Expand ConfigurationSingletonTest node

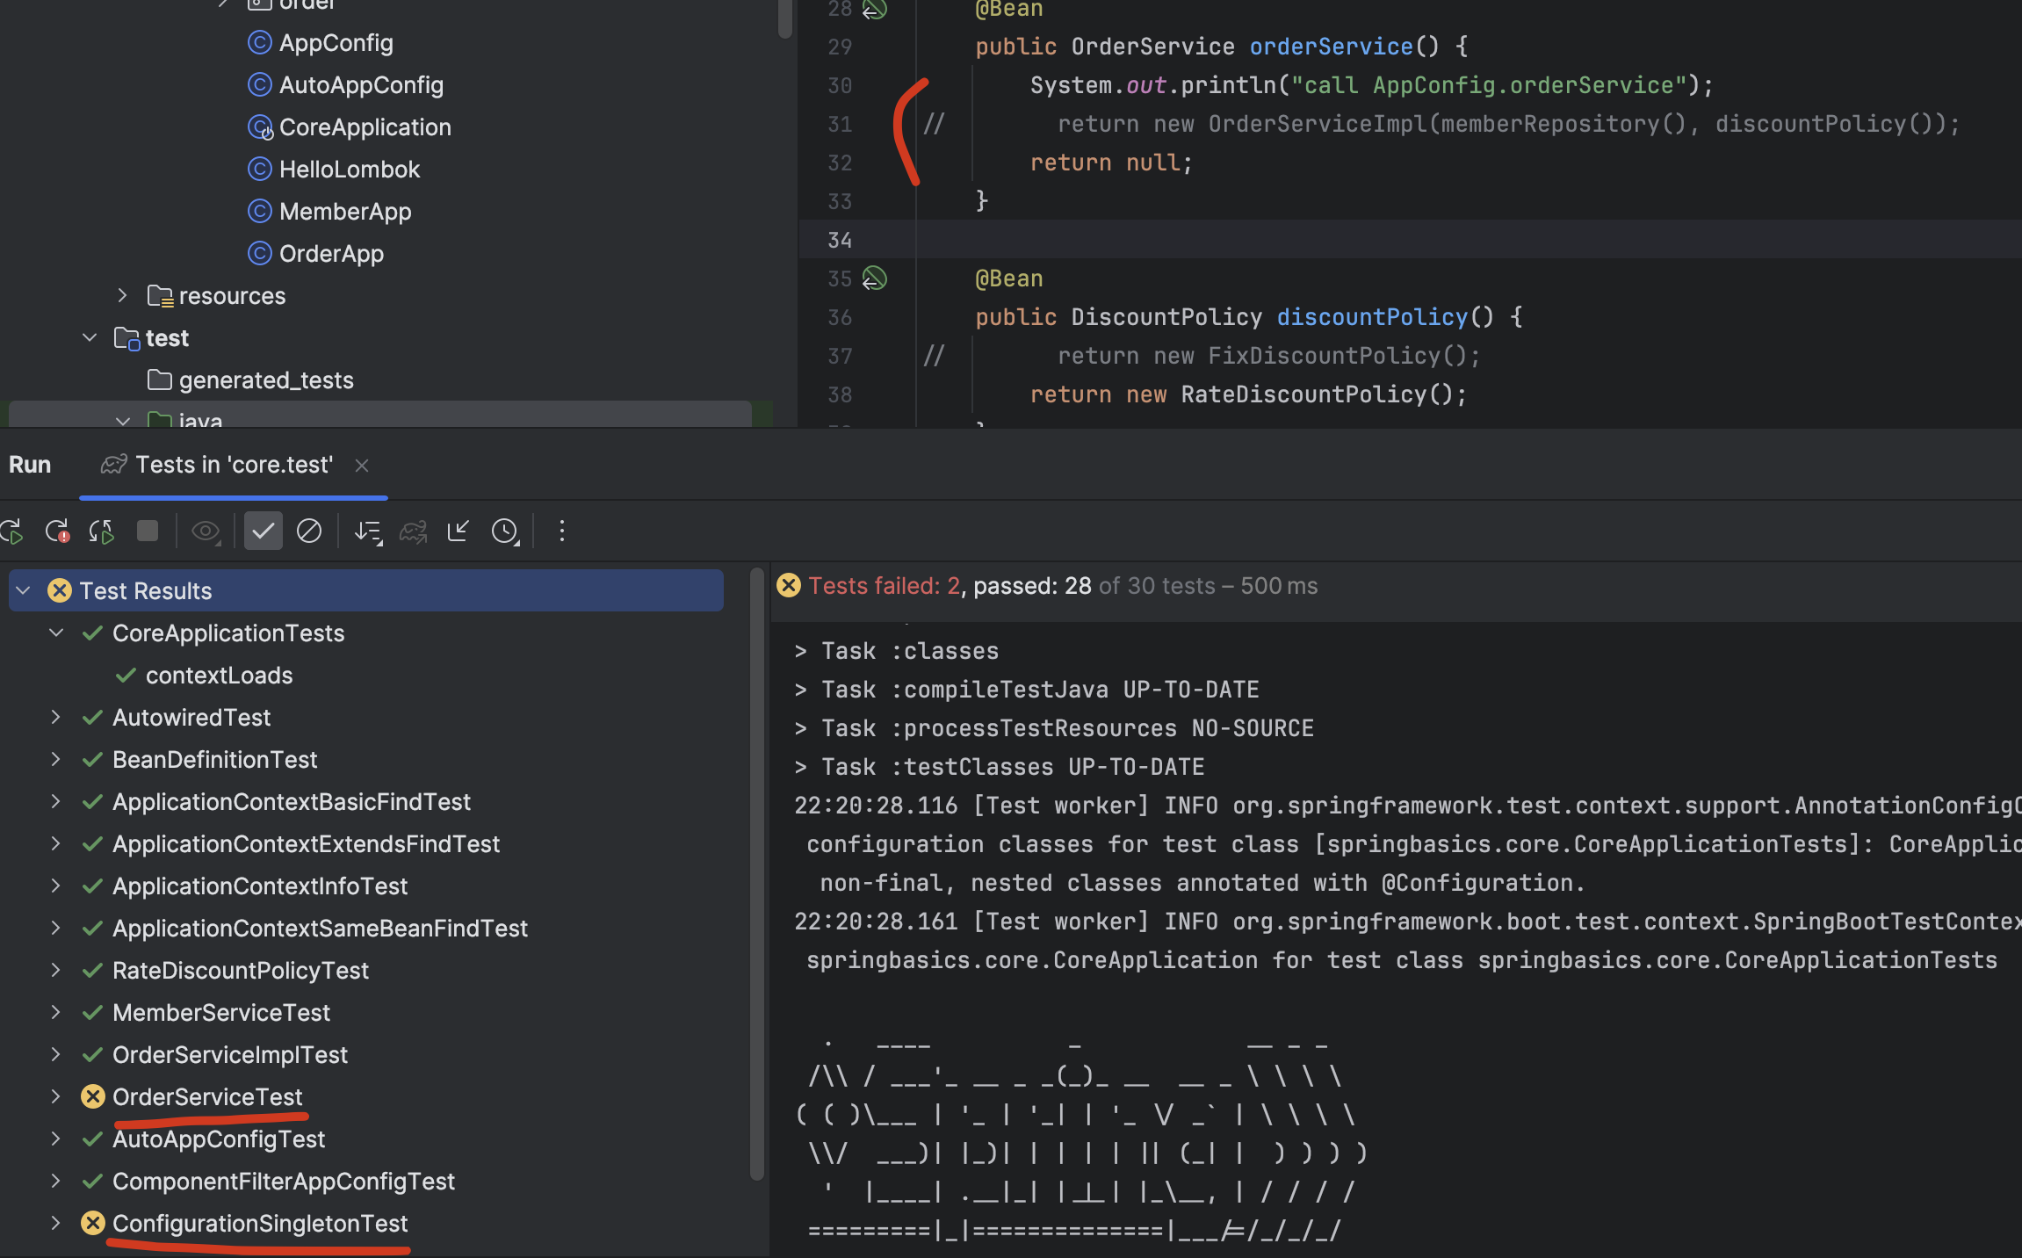pyautogui.click(x=56, y=1224)
